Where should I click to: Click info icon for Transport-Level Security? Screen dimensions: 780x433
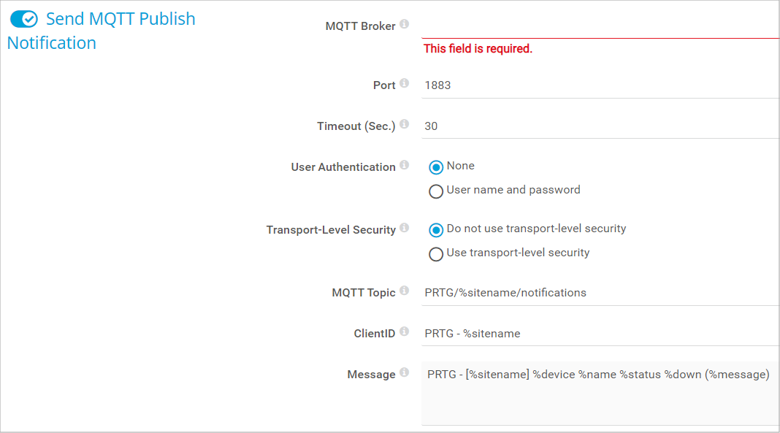405,229
